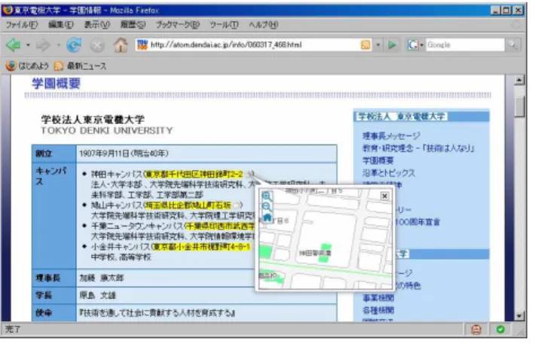Click the highlighted Hatoyama campus address
Screen dimensions: 535x346
click(188, 205)
